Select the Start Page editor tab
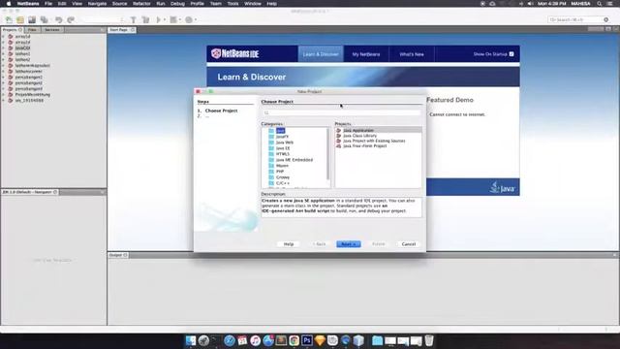The height and width of the screenshot is (349, 620). point(121,30)
